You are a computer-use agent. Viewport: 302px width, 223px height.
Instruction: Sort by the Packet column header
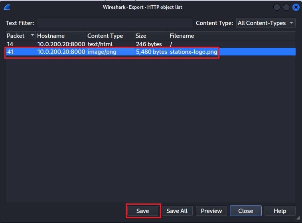tap(20, 36)
